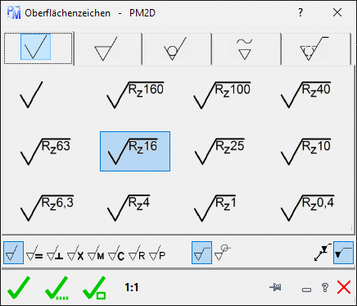This screenshot has height=306, width=357.
Task: Pick the Rz40 surface symbol
Action: click(306, 94)
